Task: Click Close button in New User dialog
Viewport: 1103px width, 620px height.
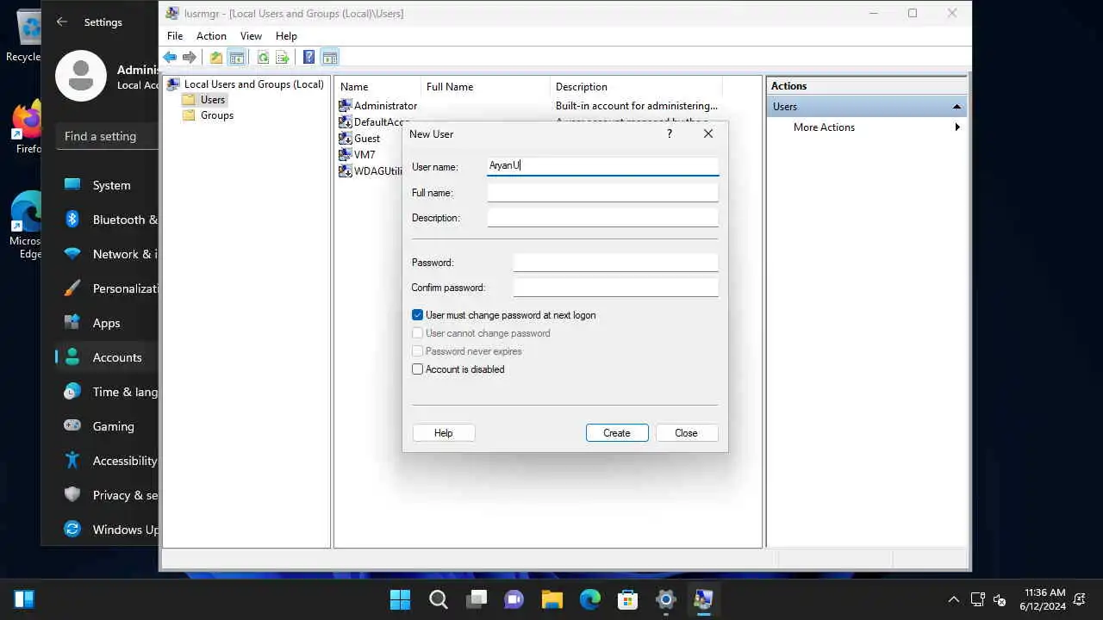Action: coord(687,433)
